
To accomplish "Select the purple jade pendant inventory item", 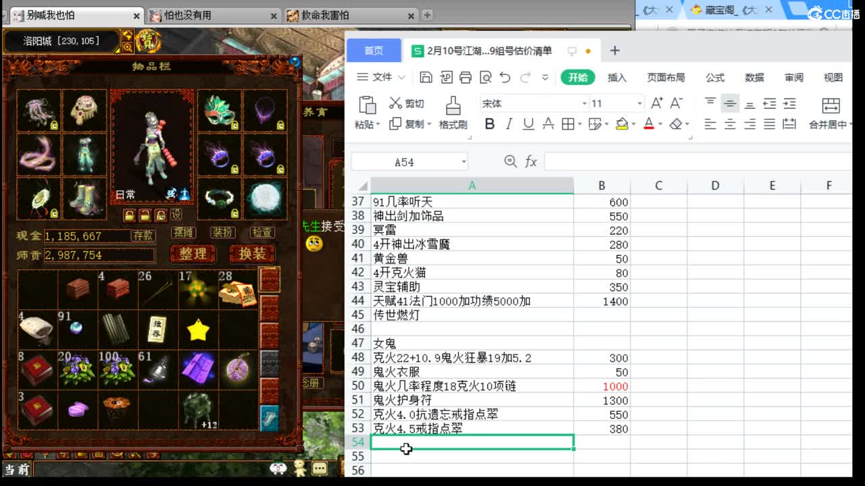I will [x=238, y=371].
